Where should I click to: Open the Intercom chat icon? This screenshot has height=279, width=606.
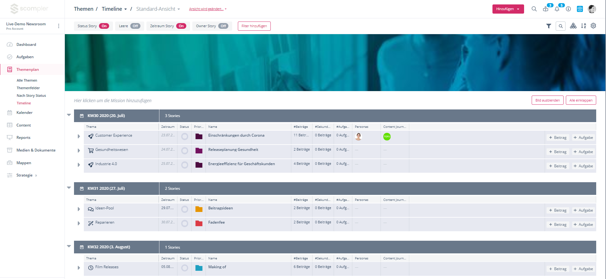click(x=580, y=9)
